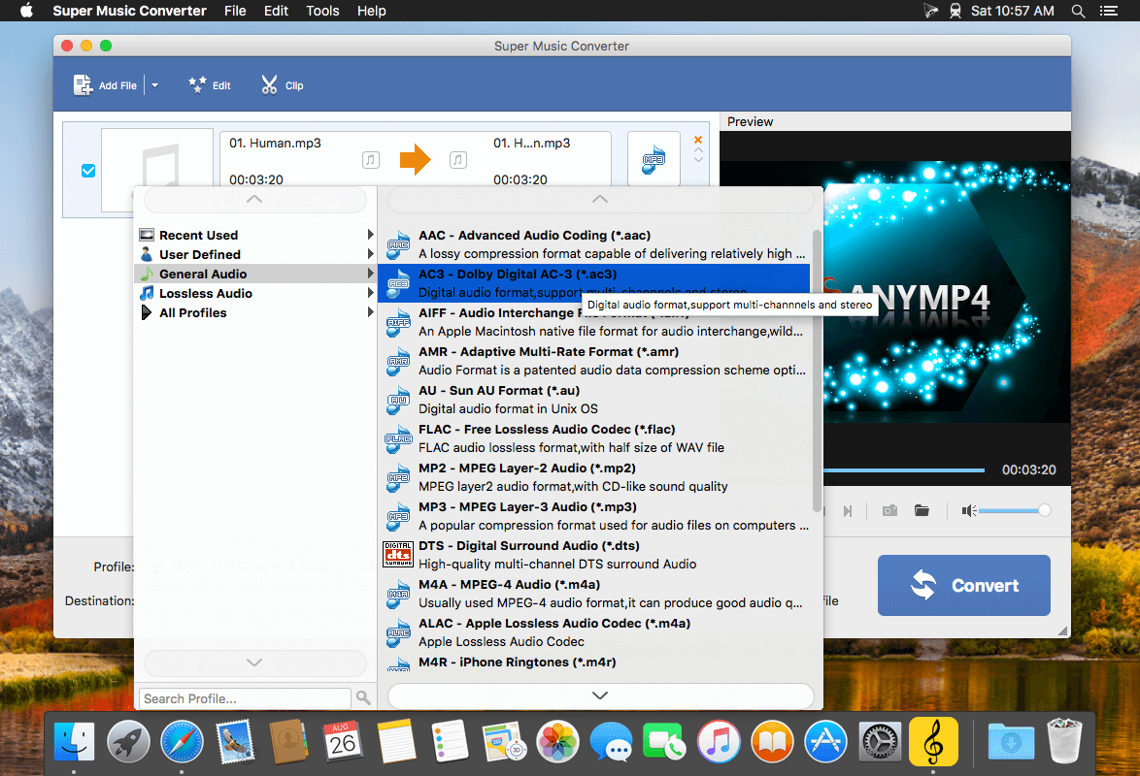This screenshot has width=1140, height=776.
Task: Click the All Profiles play icon
Action: pos(147,312)
